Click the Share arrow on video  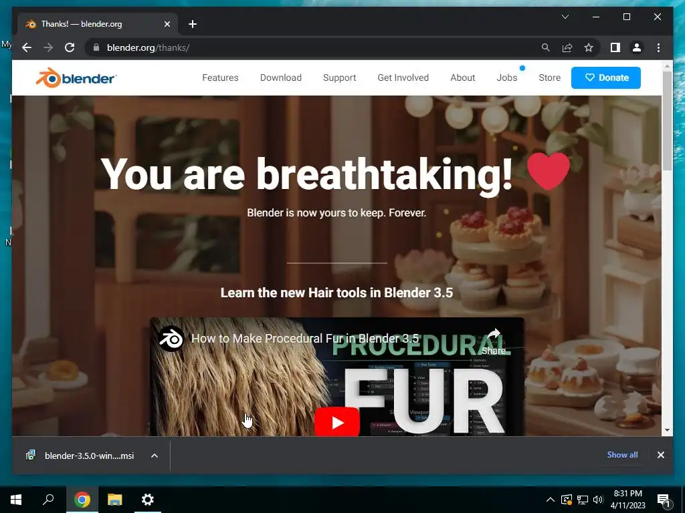(x=494, y=341)
